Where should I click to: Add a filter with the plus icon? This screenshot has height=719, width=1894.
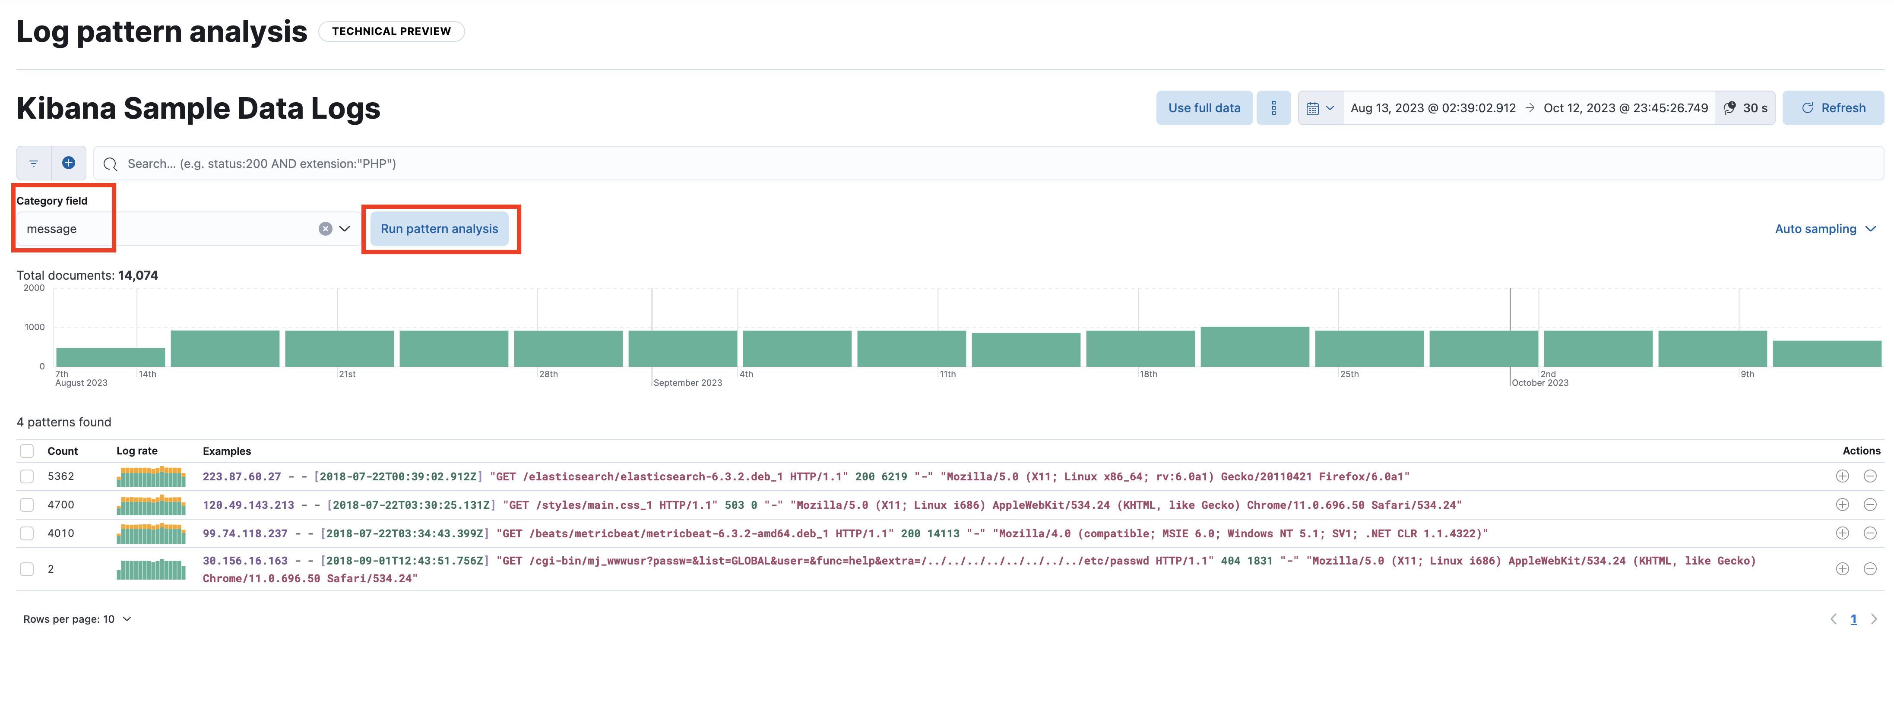68,163
